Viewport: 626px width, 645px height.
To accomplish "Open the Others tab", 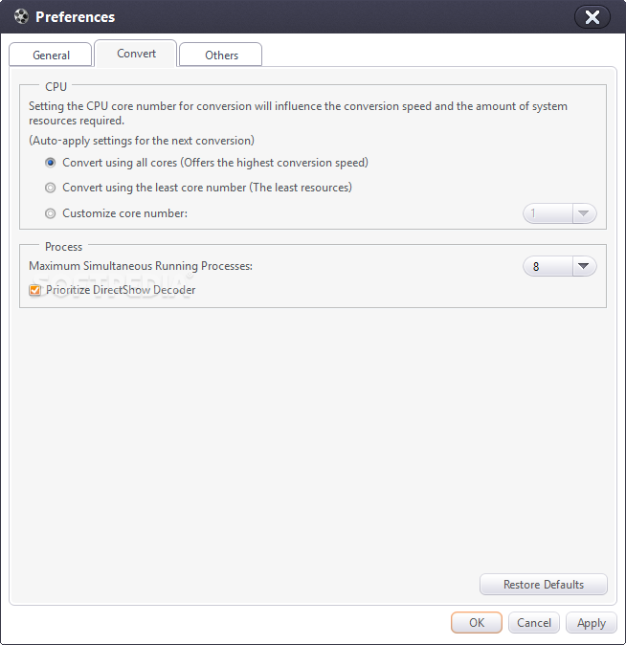I will tap(221, 56).
